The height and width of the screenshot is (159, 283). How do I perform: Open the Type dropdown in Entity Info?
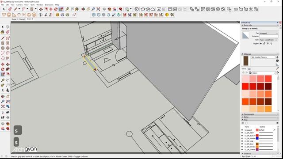(x=268, y=40)
